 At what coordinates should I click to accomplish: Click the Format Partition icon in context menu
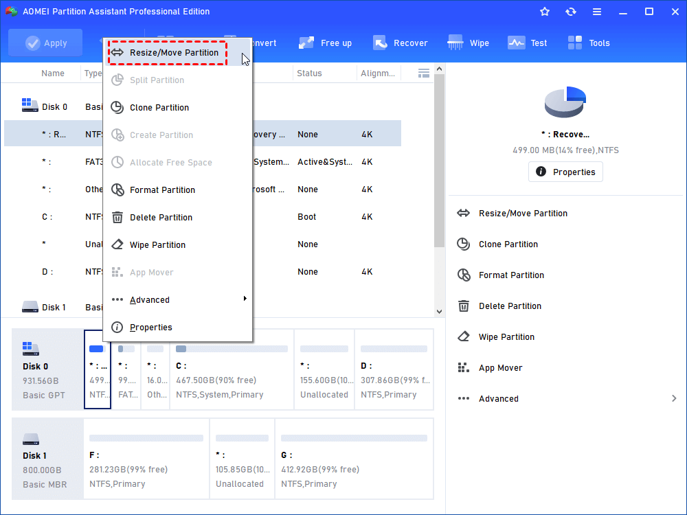tap(117, 190)
